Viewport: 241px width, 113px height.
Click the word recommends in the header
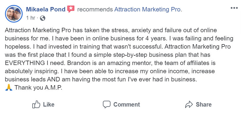95,9
